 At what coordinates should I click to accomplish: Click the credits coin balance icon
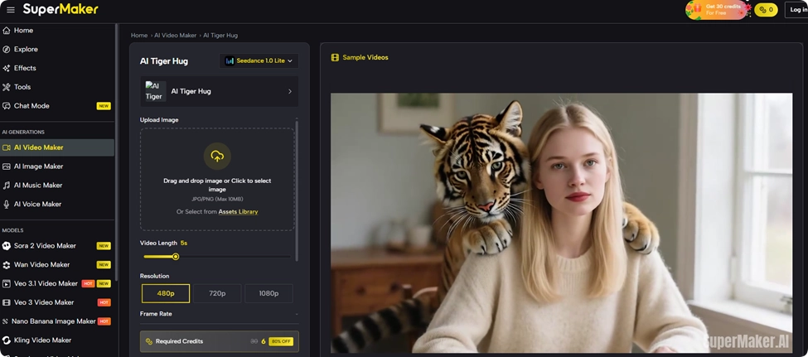tap(762, 10)
